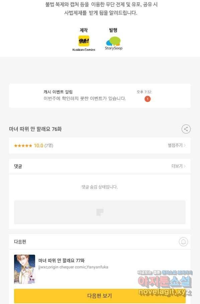Open the episode 77 cover thumbnail
This screenshot has width=200, height=304.
point(24,269)
